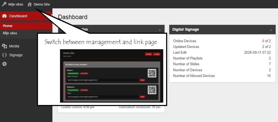Viewport: 278px width, 122px height.
Task: Click the value 7 for slides
Action: point(270,64)
